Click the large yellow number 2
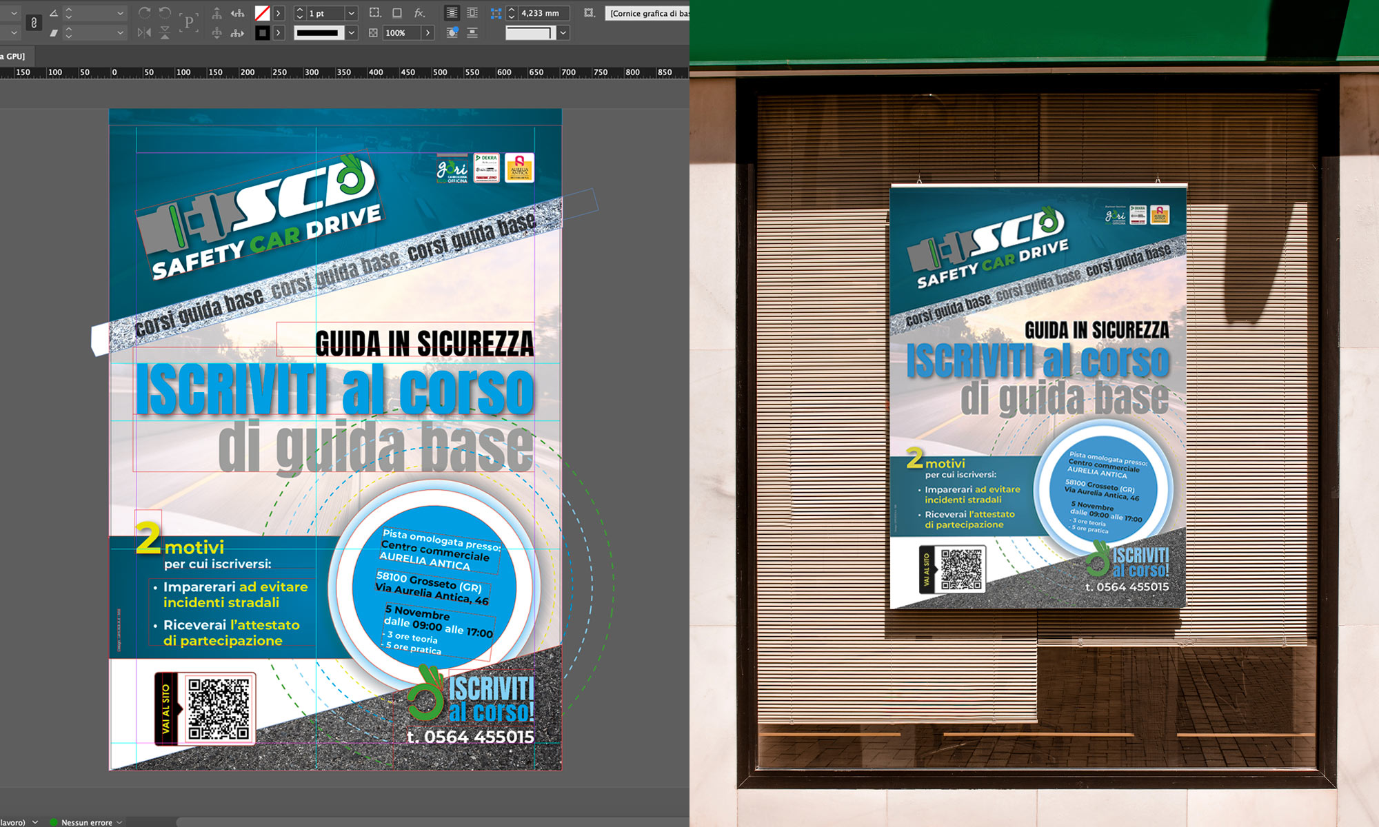 coord(148,538)
